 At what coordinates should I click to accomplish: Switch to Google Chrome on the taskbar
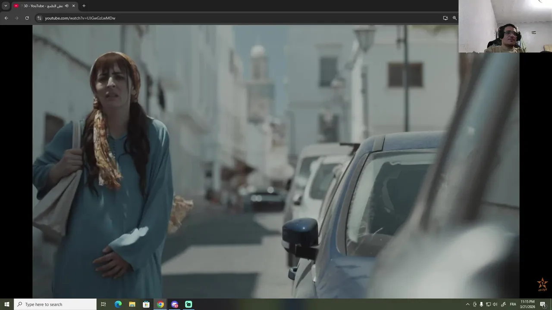pyautogui.click(x=160, y=304)
